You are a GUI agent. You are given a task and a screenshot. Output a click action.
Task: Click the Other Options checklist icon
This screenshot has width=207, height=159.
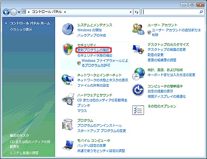coord(138,110)
